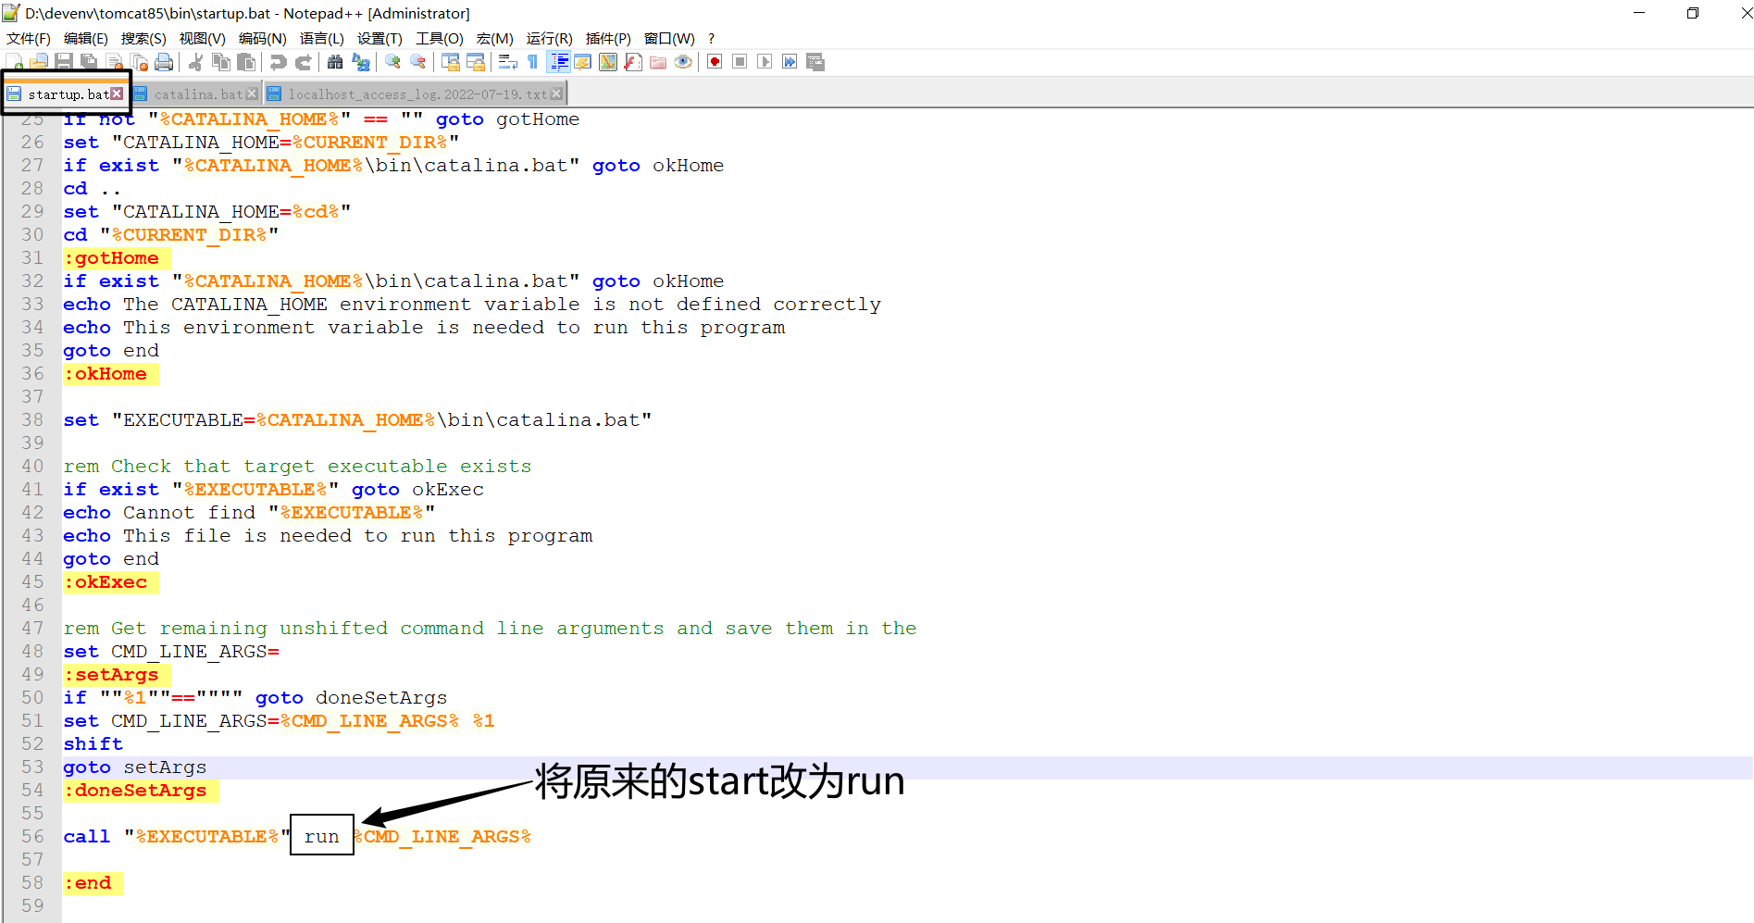1754x923 pixels.
Task: Open the 宏(M) menu
Action: pyautogui.click(x=495, y=38)
